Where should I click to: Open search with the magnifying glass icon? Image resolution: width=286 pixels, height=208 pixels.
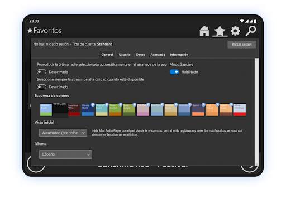point(251,31)
